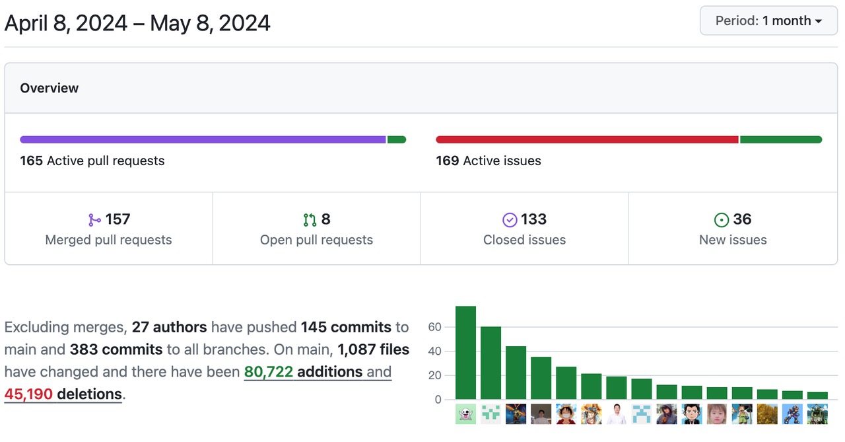Click the "27 authors" text
Screen dimensions: 845x442
(x=169, y=327)
